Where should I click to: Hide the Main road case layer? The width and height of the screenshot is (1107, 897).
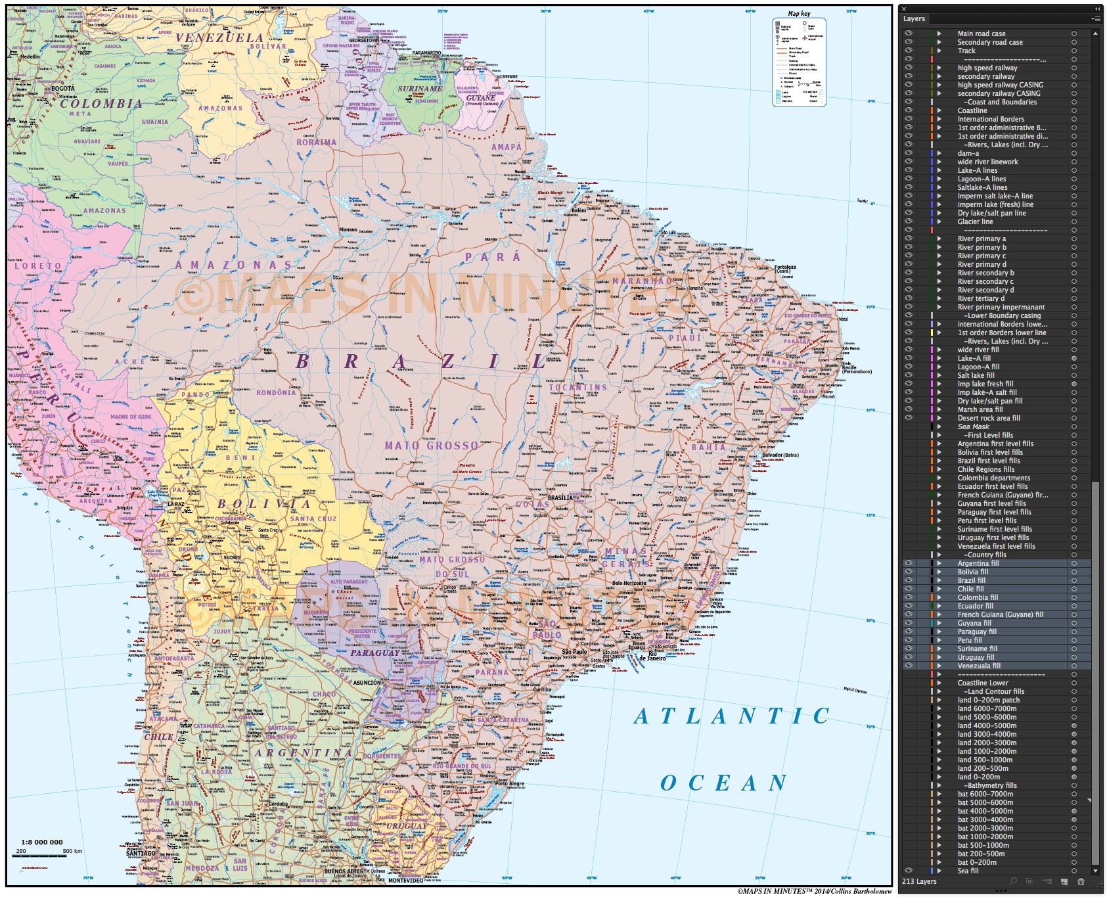click(x=909, y=34)
